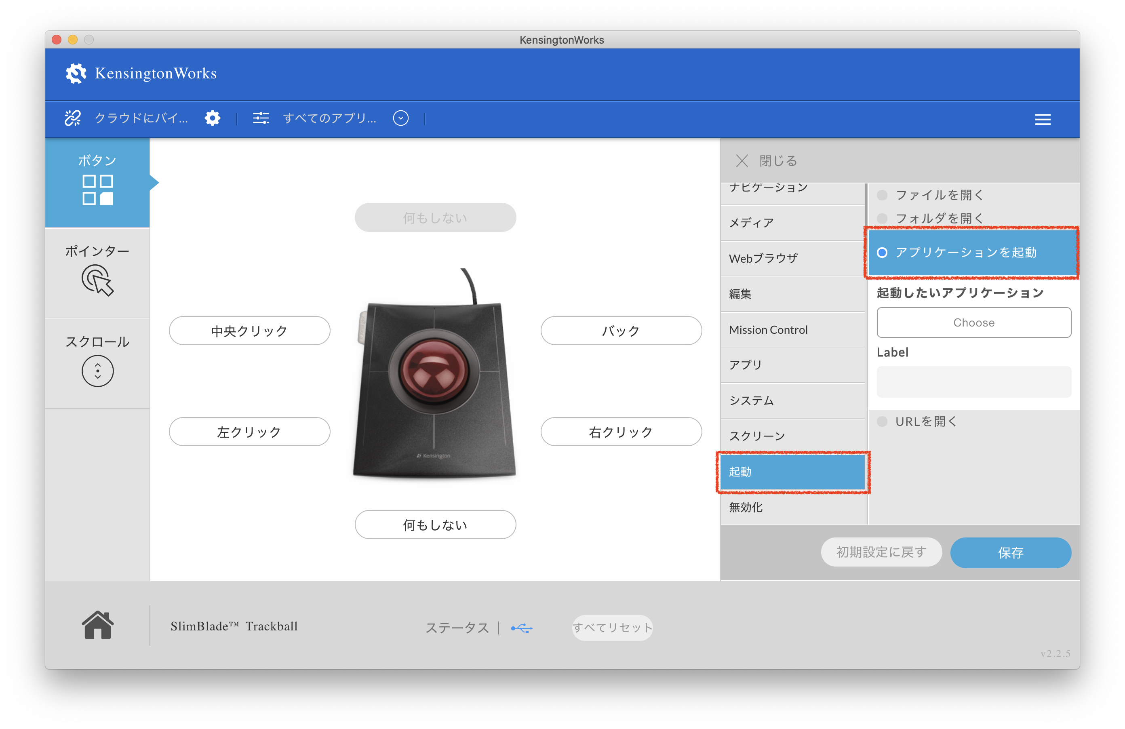Image resolution: width=1125 pixels, height=729 pixels.
Task: Click the すべてリセット button
Action: coord(612,627)
